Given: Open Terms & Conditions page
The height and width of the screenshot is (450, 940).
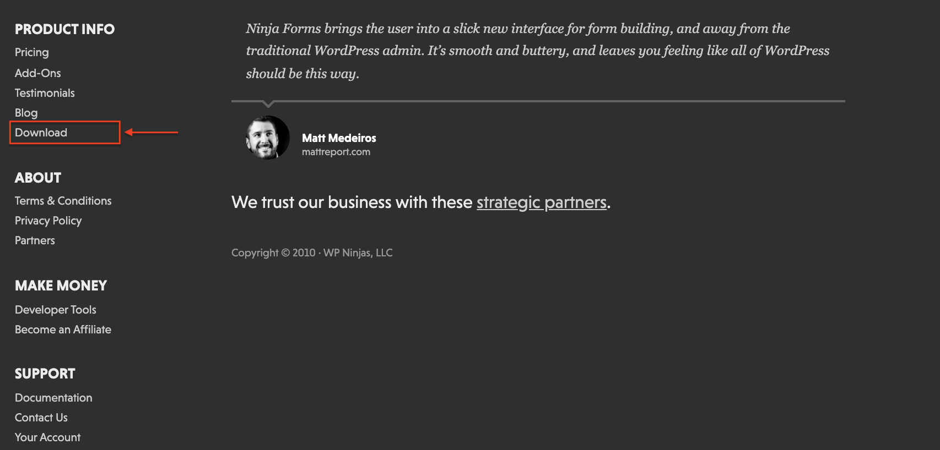Looking at the screenshot, I should point(63,201).
